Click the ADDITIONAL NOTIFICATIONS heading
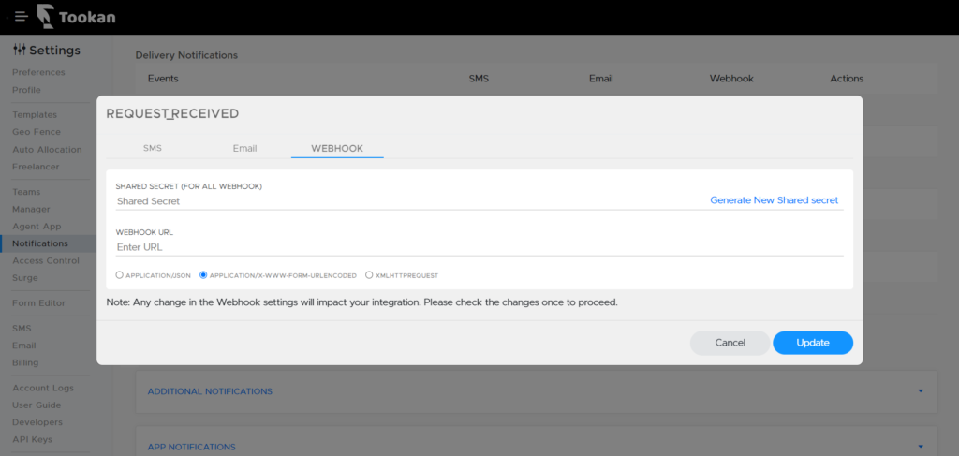959x456 pixels. (210, 391)
